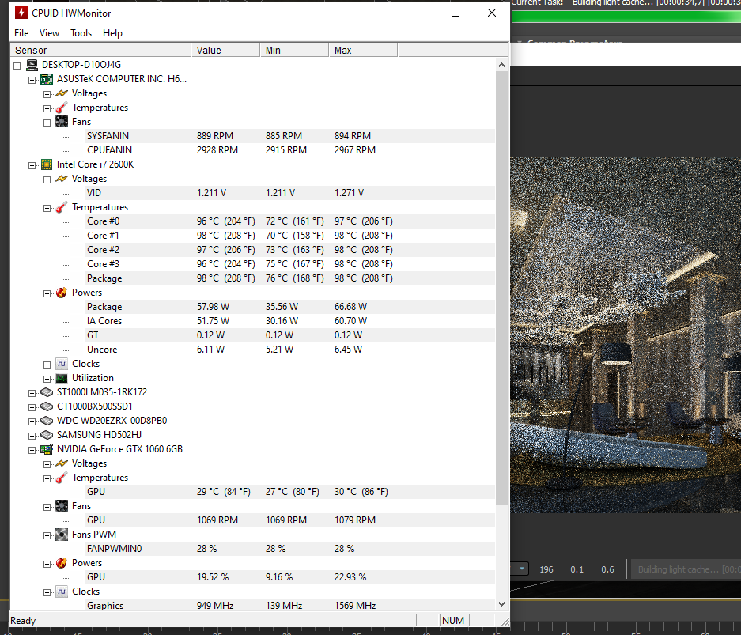Click the CPU Voltages lightning icon

pos(62,179)
